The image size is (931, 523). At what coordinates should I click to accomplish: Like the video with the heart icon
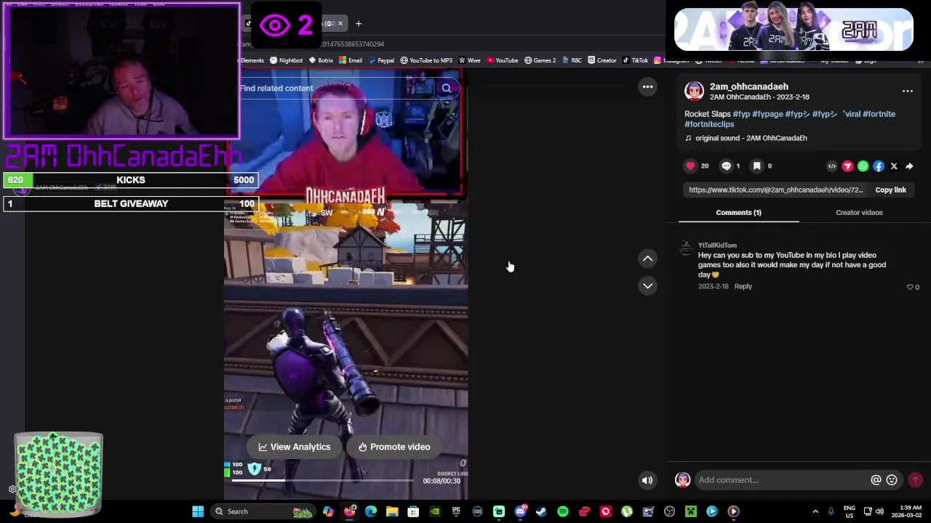[690, 166]
